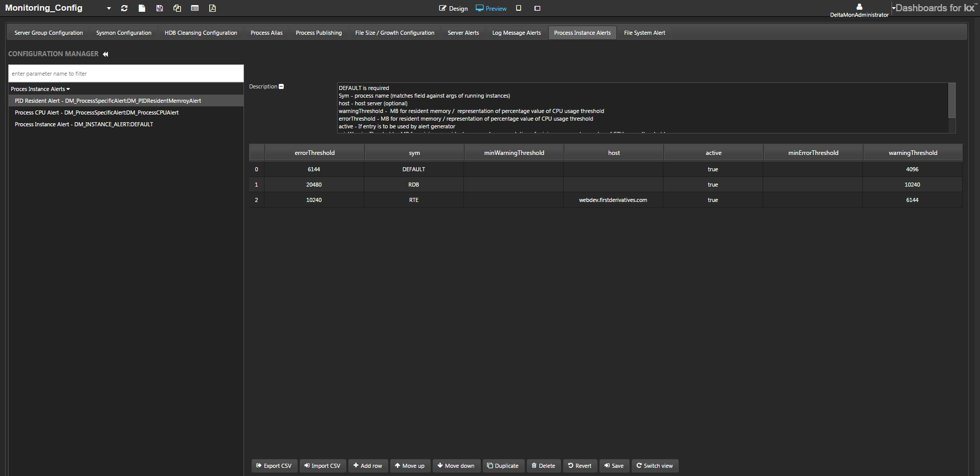Click the host column header
The height and width of the screenshot is (476, 980).
(614, 153)
